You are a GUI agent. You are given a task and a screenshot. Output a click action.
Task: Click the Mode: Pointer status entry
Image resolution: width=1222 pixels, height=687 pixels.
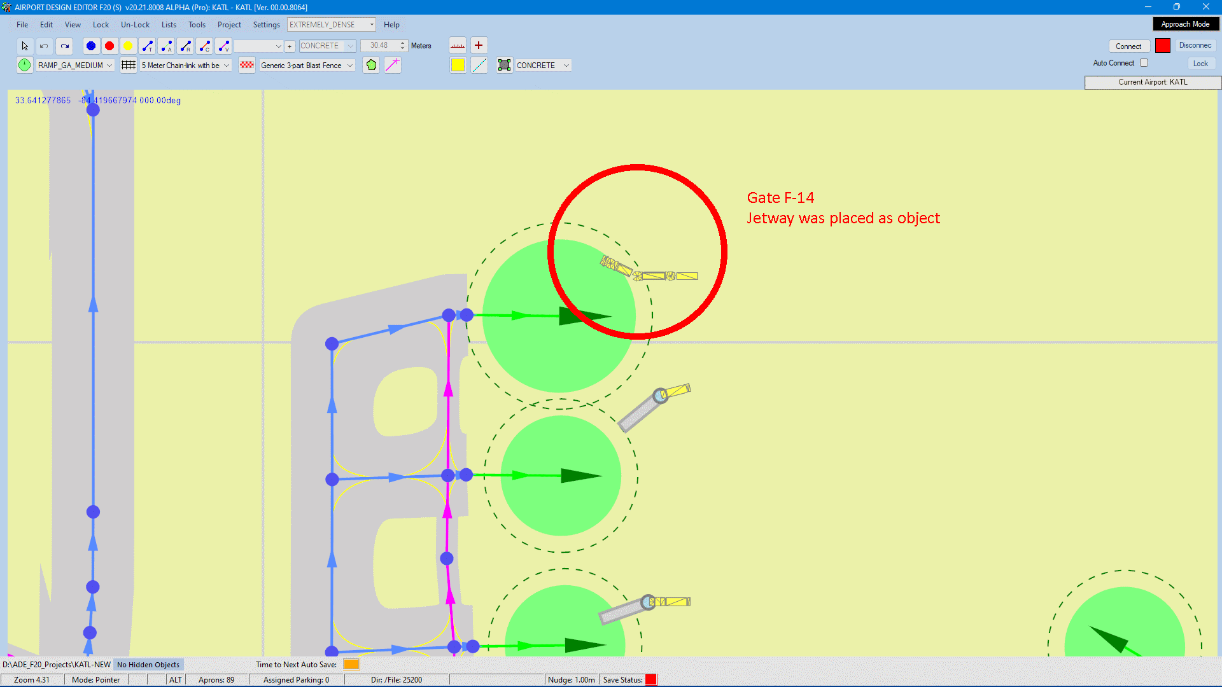point(95,680)
